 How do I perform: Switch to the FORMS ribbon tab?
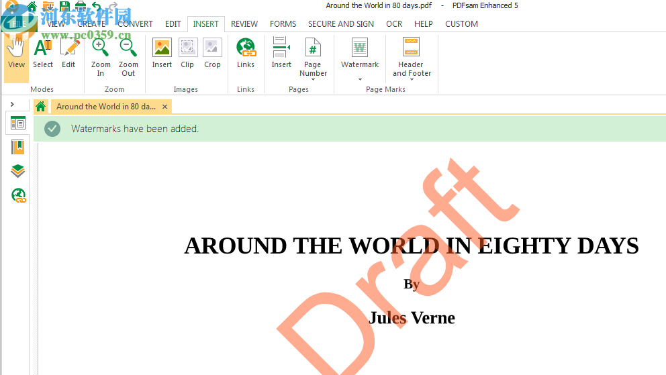click(x=283, y=24)
